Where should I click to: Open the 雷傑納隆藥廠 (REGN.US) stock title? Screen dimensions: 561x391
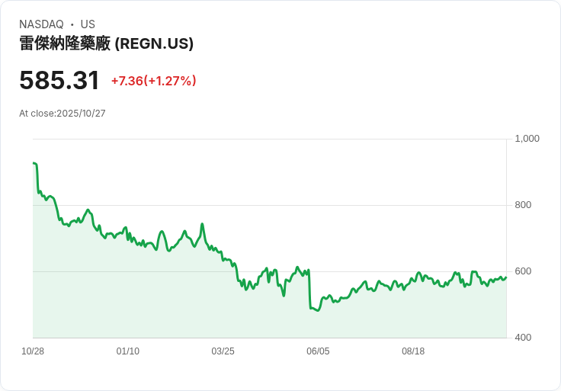pos(106,43)
